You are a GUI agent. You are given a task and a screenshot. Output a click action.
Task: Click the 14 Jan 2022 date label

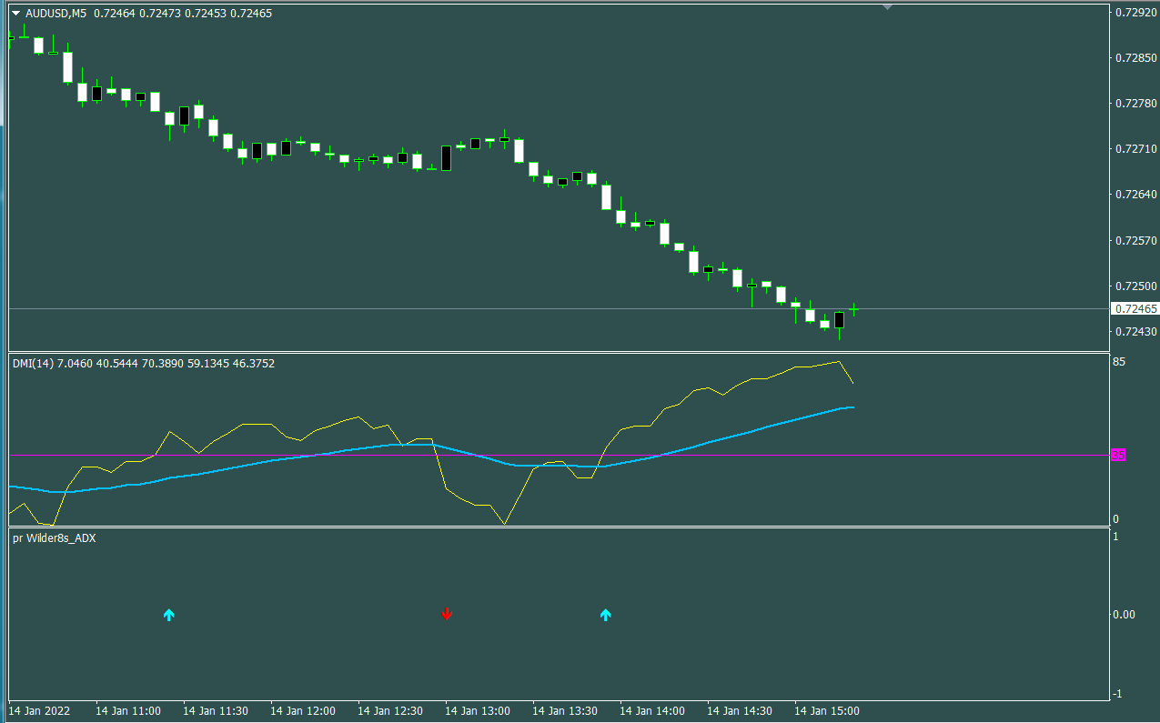coord(39,711)
